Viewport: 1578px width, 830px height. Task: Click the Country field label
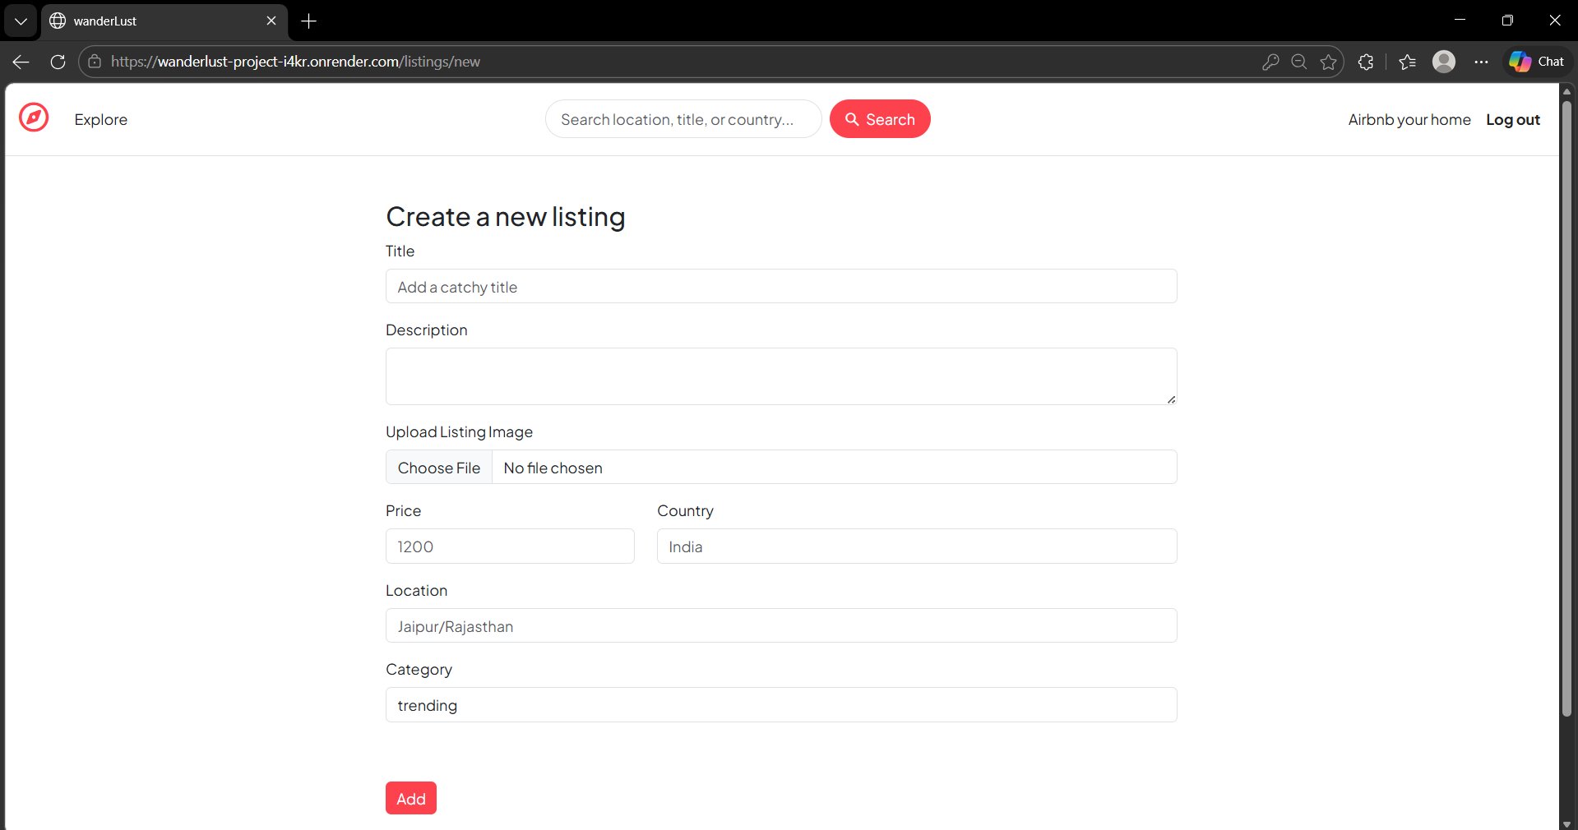click(685, 511)
